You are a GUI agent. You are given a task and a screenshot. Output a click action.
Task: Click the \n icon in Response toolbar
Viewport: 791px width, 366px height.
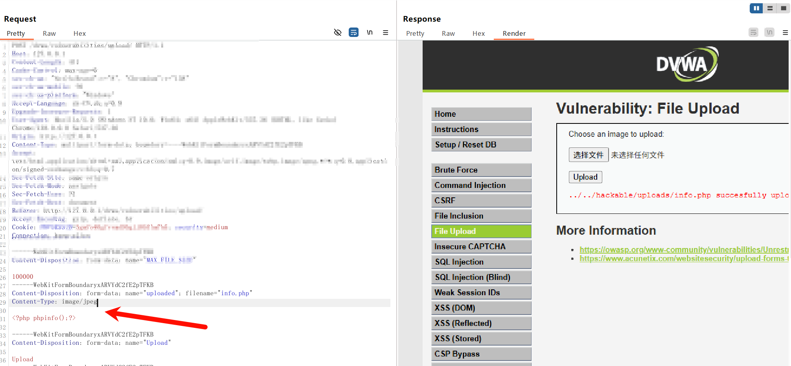click(769, 33)
